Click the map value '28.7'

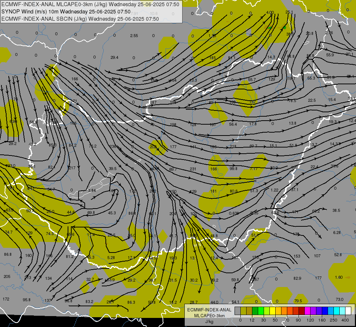[194, 302]
